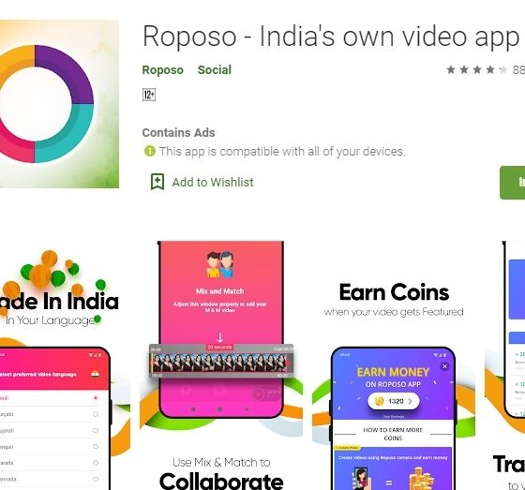This screenshot has height=490, width=525.
Task: Click the green compatibility info icon
Action: 150,151
